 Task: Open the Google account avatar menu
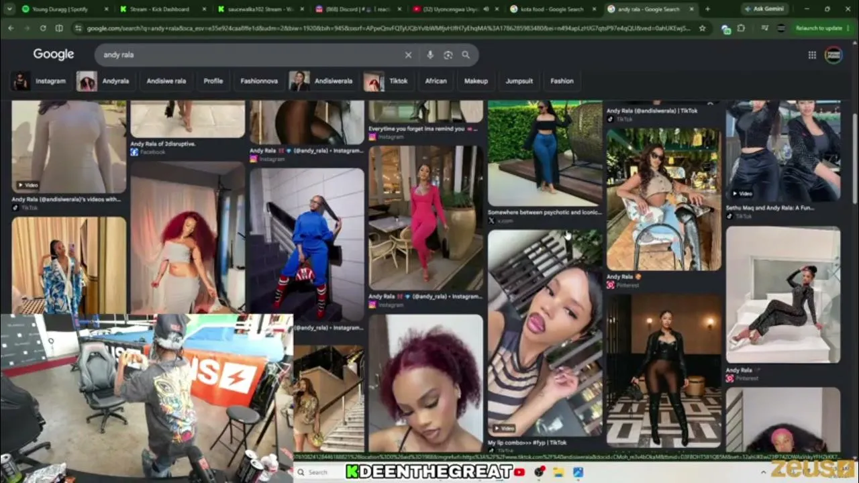(833, 55)
